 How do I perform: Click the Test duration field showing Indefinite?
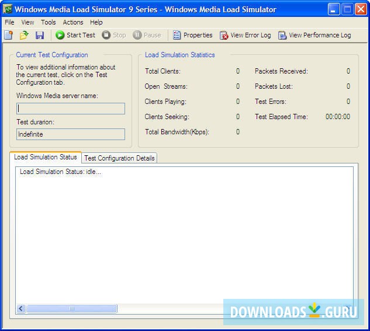(71, 134)
